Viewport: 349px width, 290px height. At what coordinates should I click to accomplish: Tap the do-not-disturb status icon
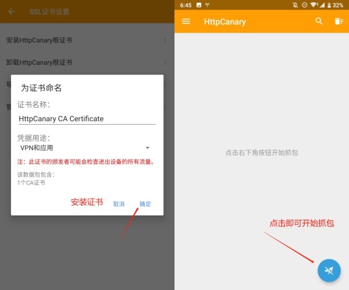coord(304,5)
